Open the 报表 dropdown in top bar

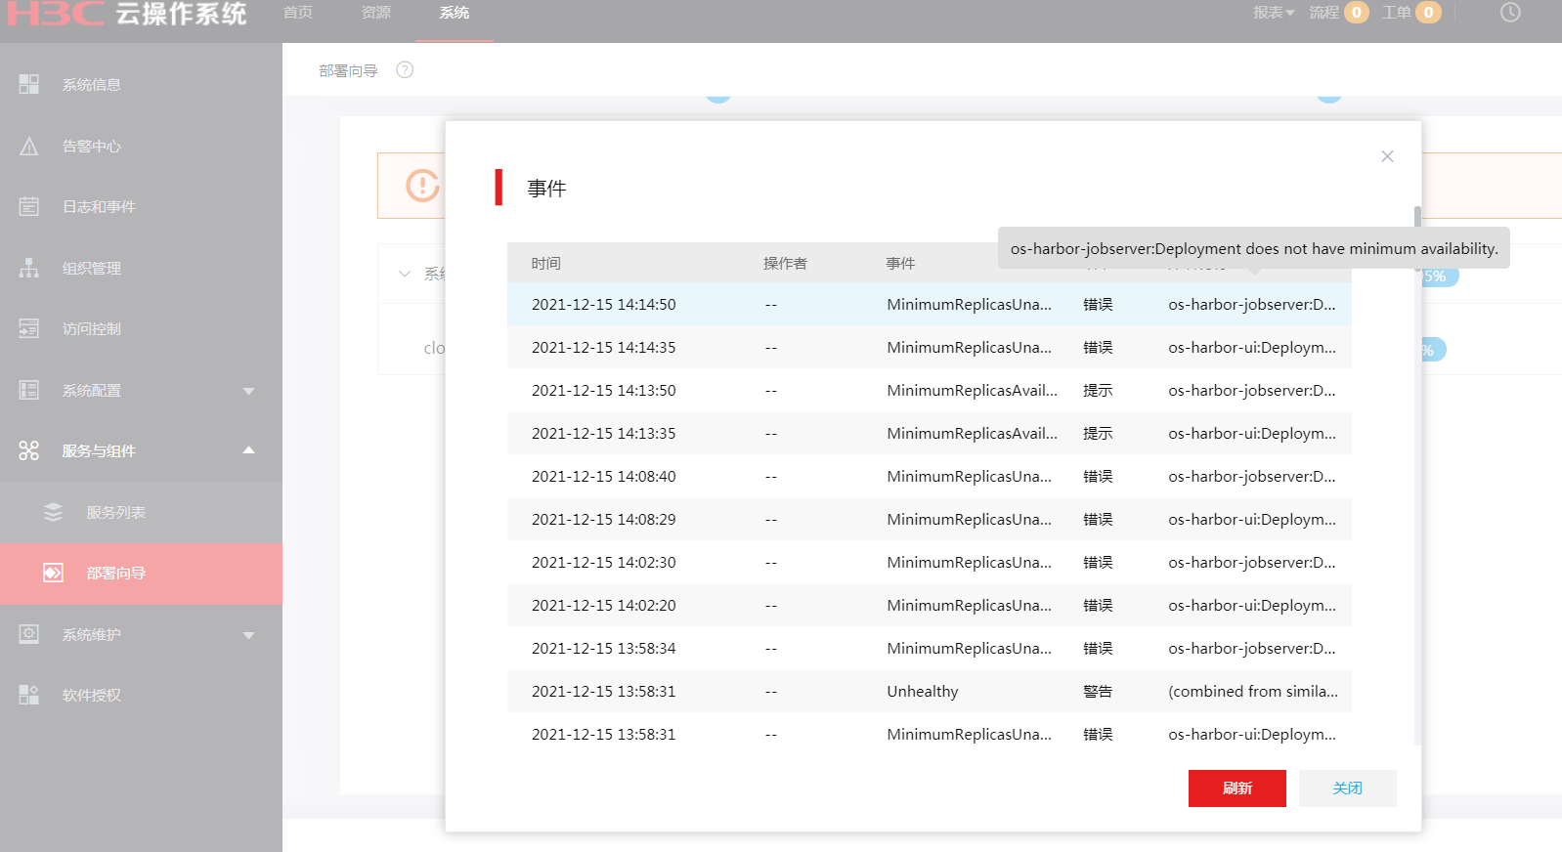(x=1273, y=13)
